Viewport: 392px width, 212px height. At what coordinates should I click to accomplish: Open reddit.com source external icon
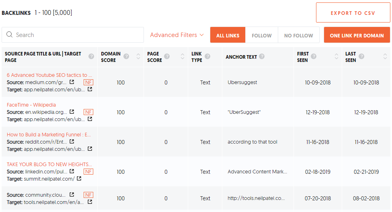click(x=72, y=141)
